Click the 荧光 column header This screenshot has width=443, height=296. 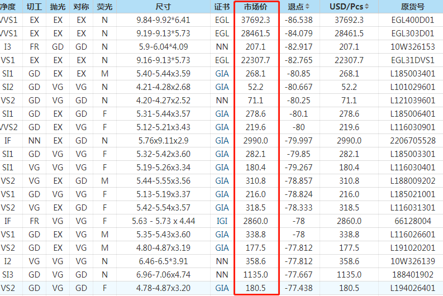(x=104, y=7)
